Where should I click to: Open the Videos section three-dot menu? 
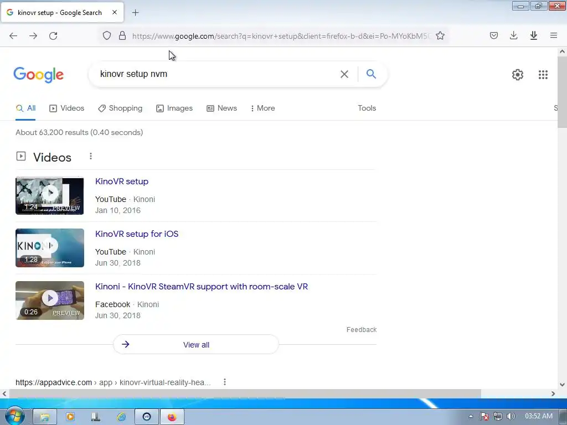(91, 156)
